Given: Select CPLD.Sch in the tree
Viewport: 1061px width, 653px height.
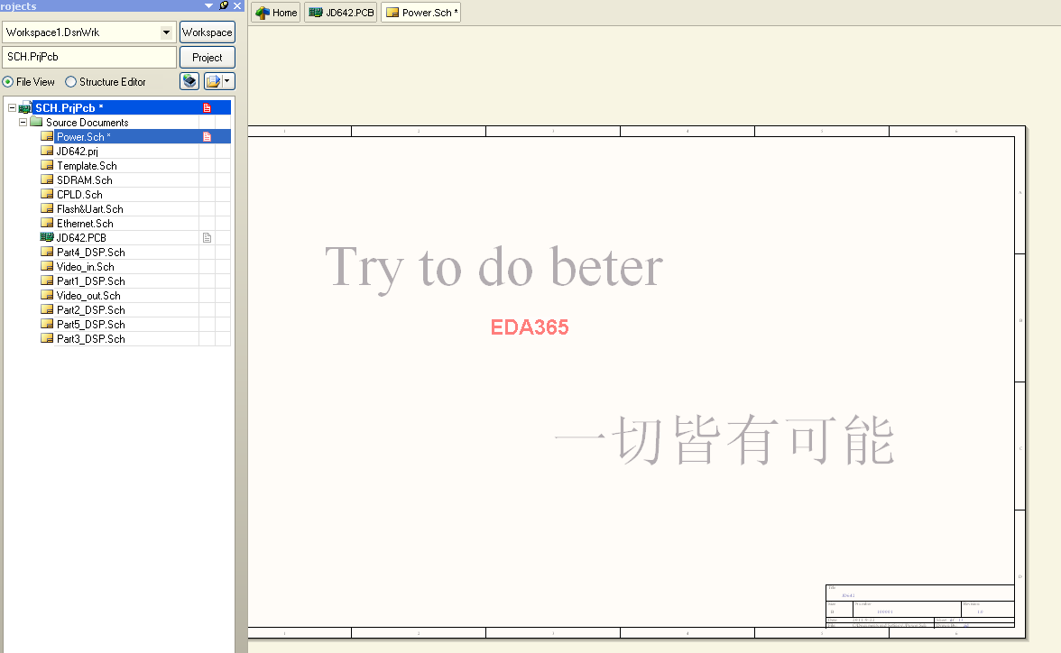Looking at the screenshot, I should point(79,194).
